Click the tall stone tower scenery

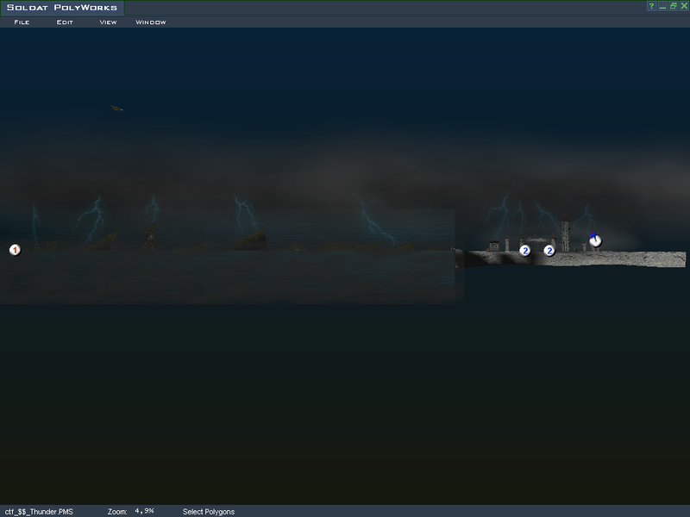point(566,234)
